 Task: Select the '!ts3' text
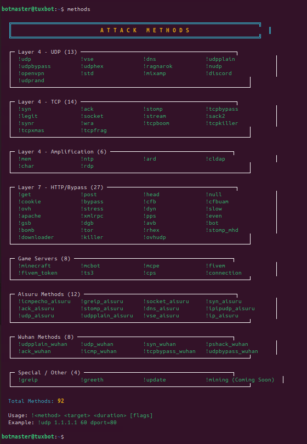tap(87, 273)
